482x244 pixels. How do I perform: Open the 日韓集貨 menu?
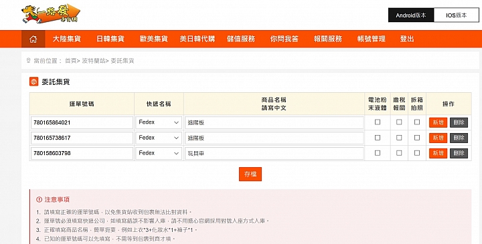[x=110, y=39]
